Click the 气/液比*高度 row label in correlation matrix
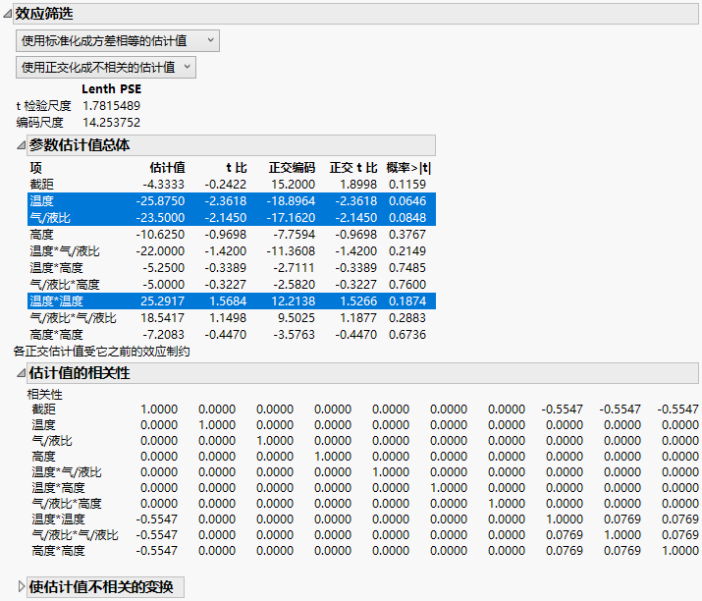 [67, 504]
